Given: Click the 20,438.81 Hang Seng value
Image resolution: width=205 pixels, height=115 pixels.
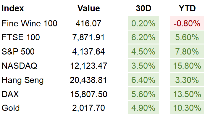Looking at the screenshot, I should (88, 80).
